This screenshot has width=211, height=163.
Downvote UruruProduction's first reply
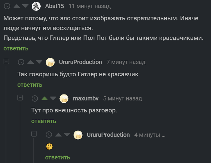coord(39,62)
